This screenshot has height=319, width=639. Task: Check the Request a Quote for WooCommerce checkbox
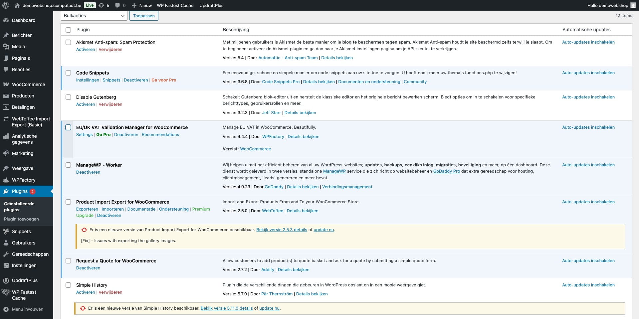tap(68, 261)
